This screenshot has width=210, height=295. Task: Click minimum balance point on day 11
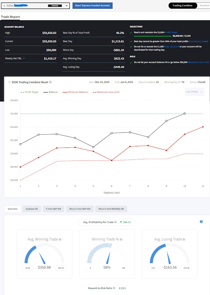click(203, 127)
